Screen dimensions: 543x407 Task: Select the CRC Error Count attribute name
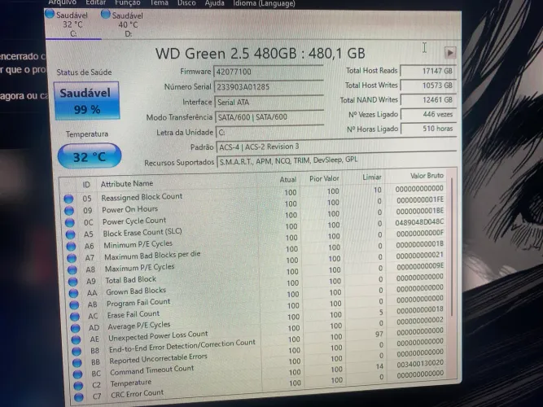[x=137, y=394]
